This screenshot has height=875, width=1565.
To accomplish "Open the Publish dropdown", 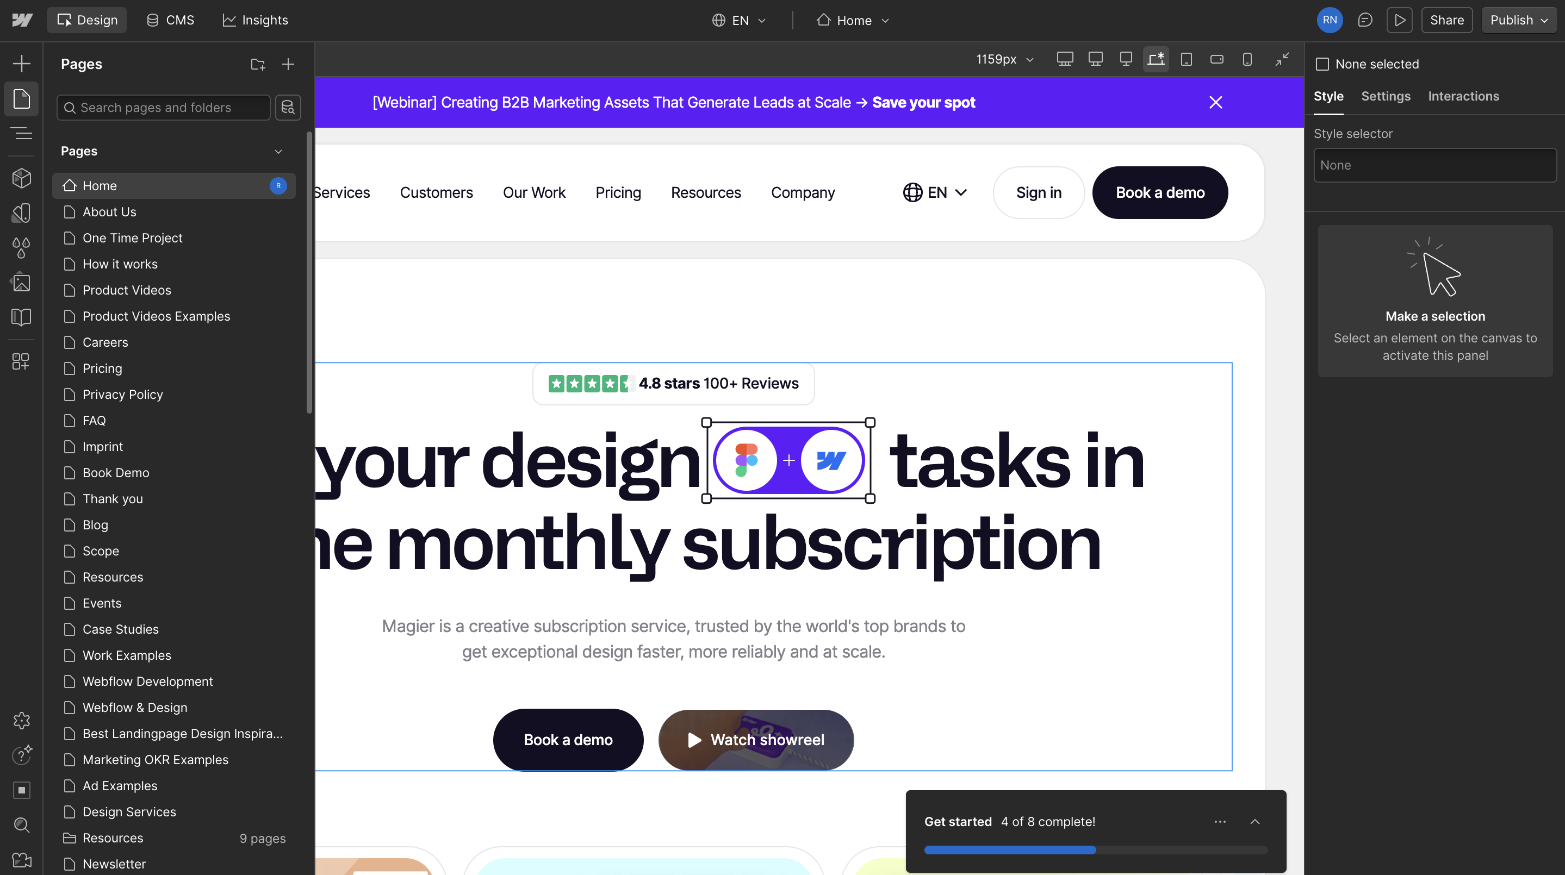I will point(1519,20).
